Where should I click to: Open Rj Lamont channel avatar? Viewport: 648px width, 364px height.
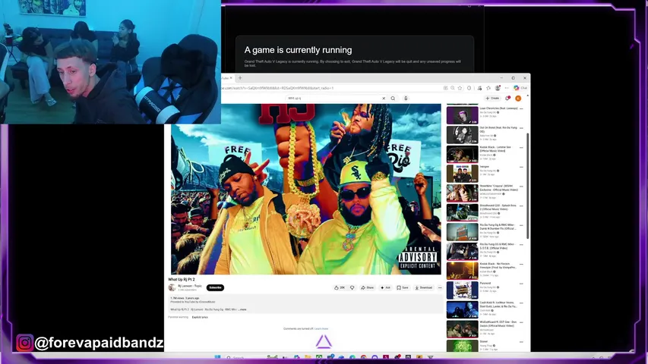click(172, 287)
